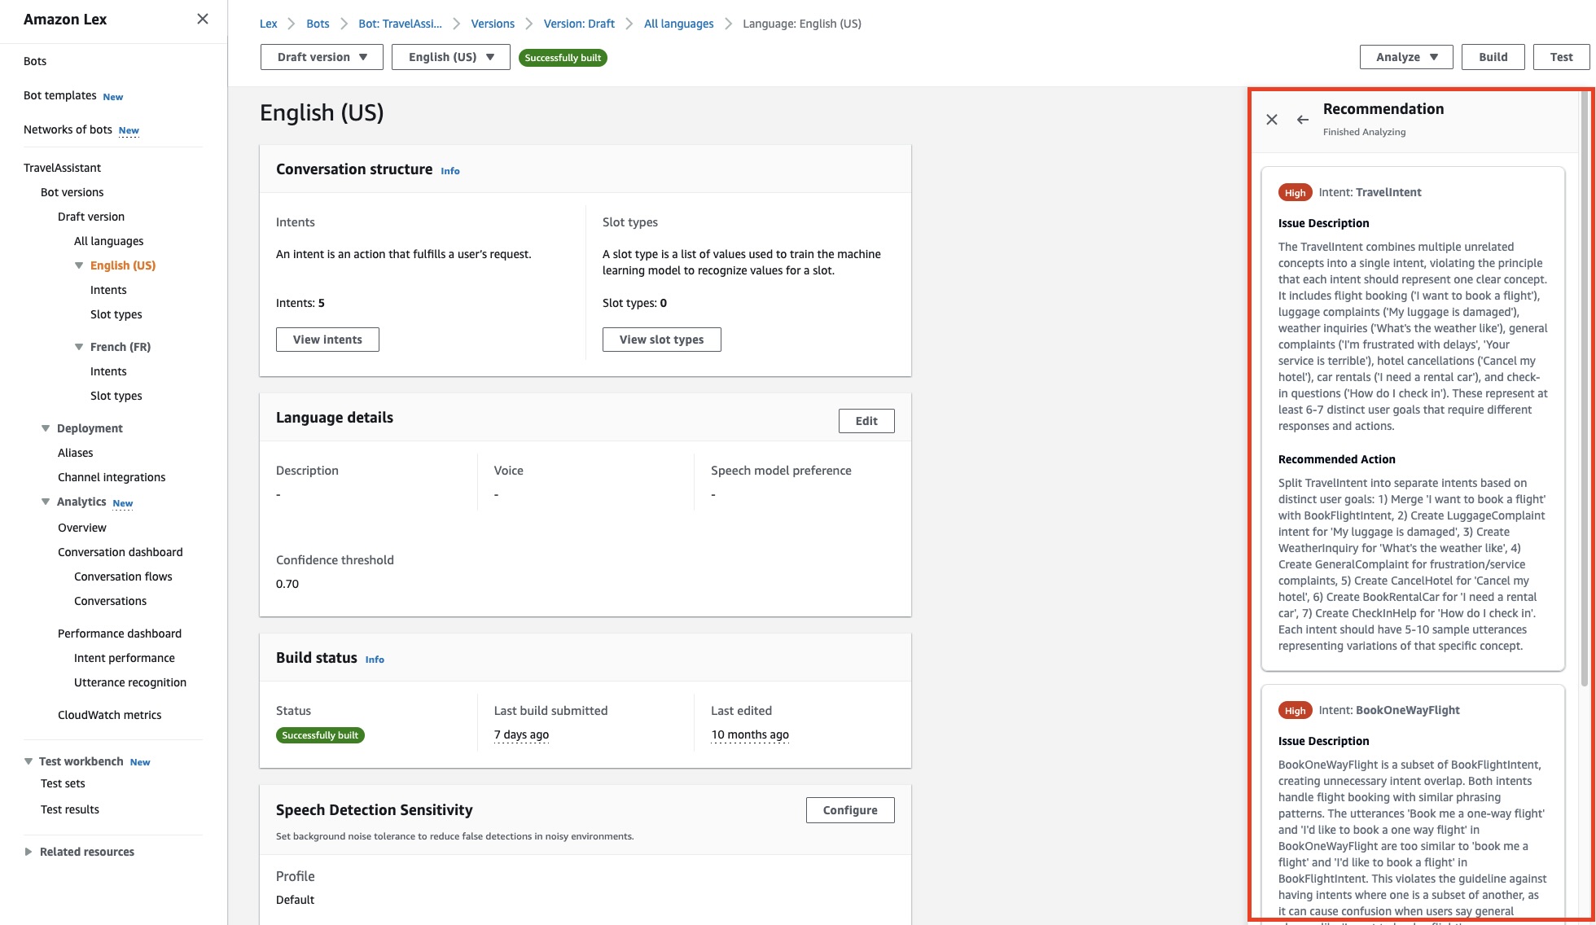
Task: Configure Speech Detection Sensitivity
Action: pos(849,810)
